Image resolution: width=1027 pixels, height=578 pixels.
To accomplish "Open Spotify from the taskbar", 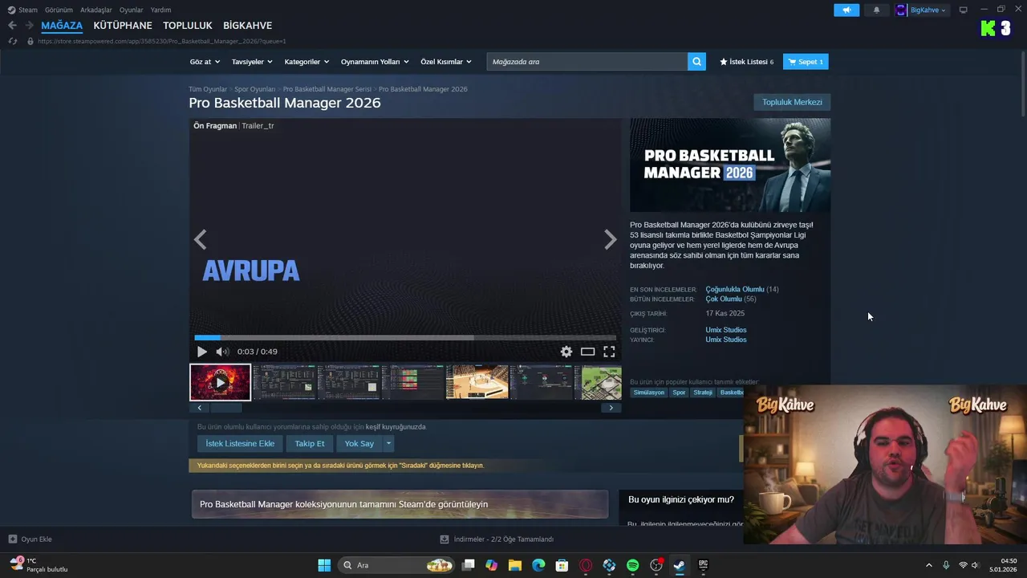I will pos(632,565).
